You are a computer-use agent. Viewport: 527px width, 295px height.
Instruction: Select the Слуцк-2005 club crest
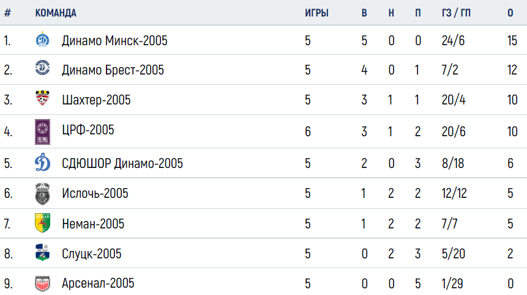(42, 252)
